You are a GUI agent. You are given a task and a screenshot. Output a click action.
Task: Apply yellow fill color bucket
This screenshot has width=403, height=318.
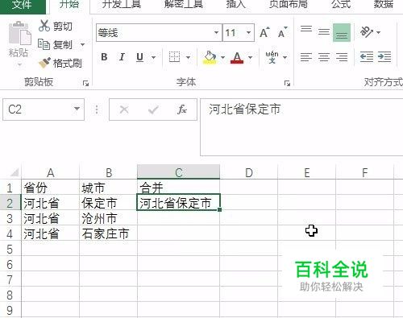[210, 57]
